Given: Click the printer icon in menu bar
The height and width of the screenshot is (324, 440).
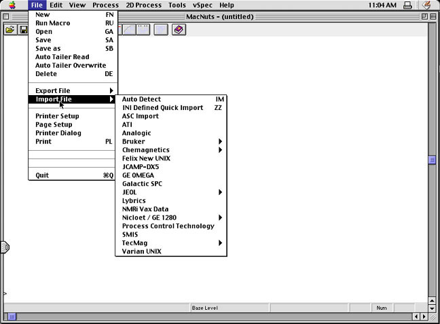Looking at the screenshot, I should tap(407, 5).
